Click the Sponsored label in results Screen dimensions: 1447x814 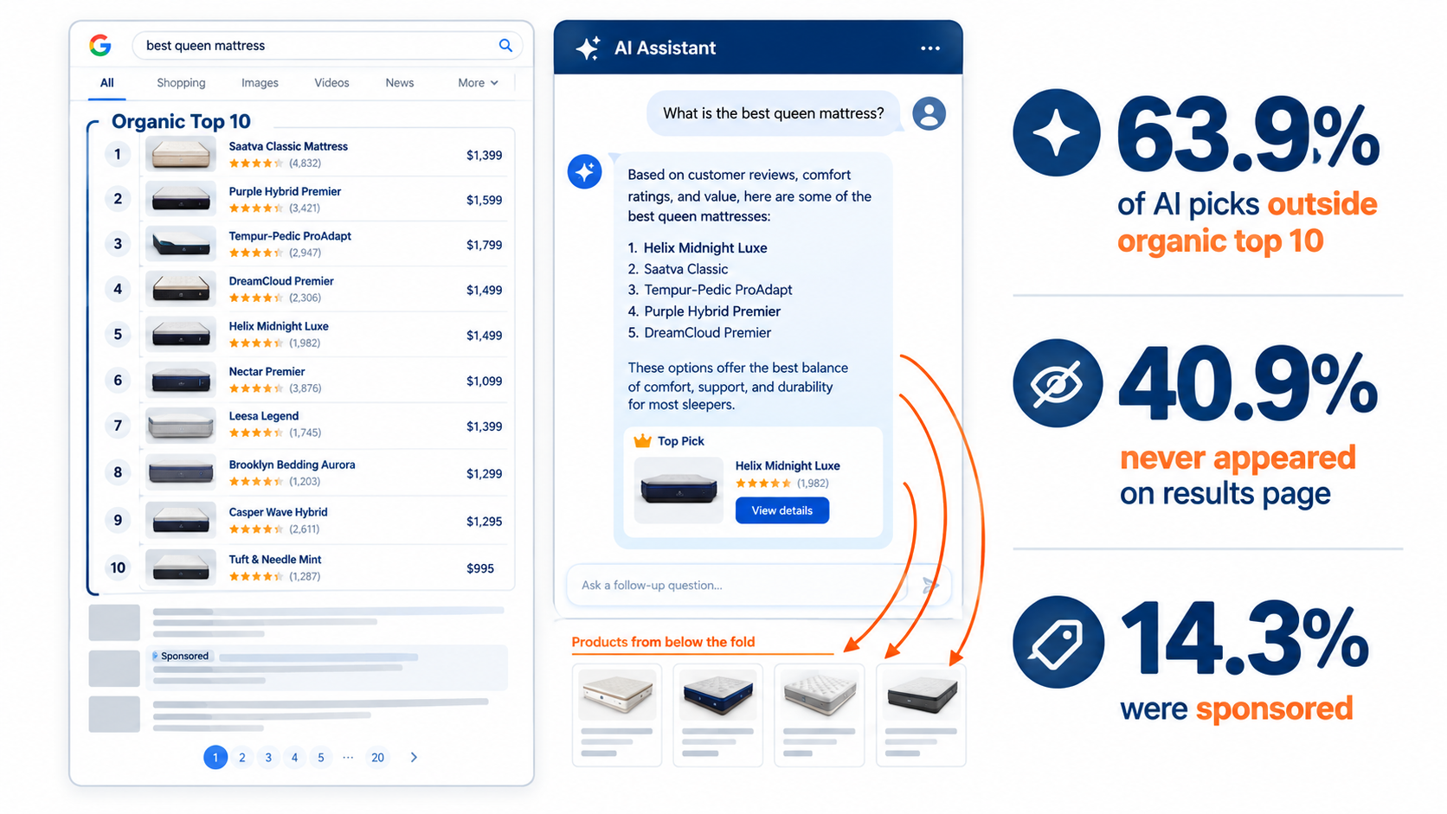coord(181,656)
